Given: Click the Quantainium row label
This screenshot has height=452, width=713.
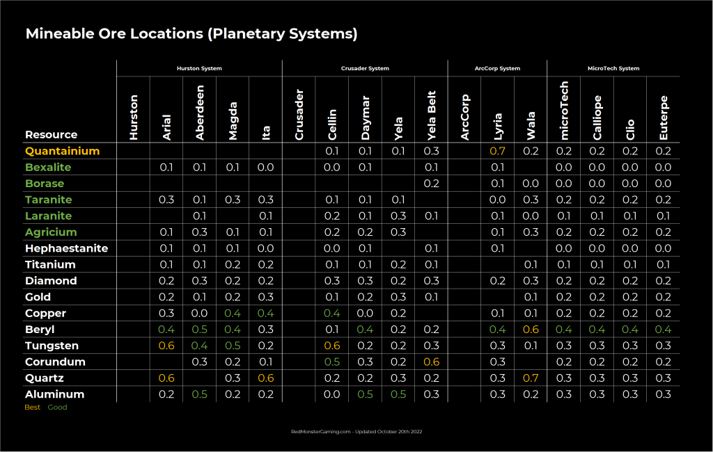Looking at the screenshot, I should pyautogui.click(x=62, y=151).
